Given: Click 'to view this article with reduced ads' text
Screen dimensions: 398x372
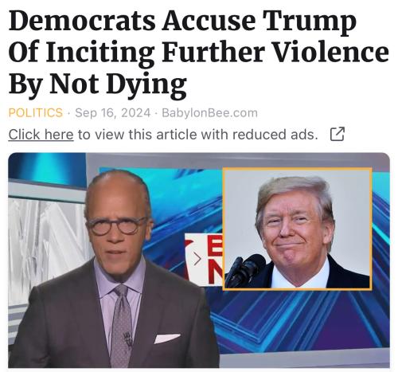Looking at the screenshot, I should (198, 135).
